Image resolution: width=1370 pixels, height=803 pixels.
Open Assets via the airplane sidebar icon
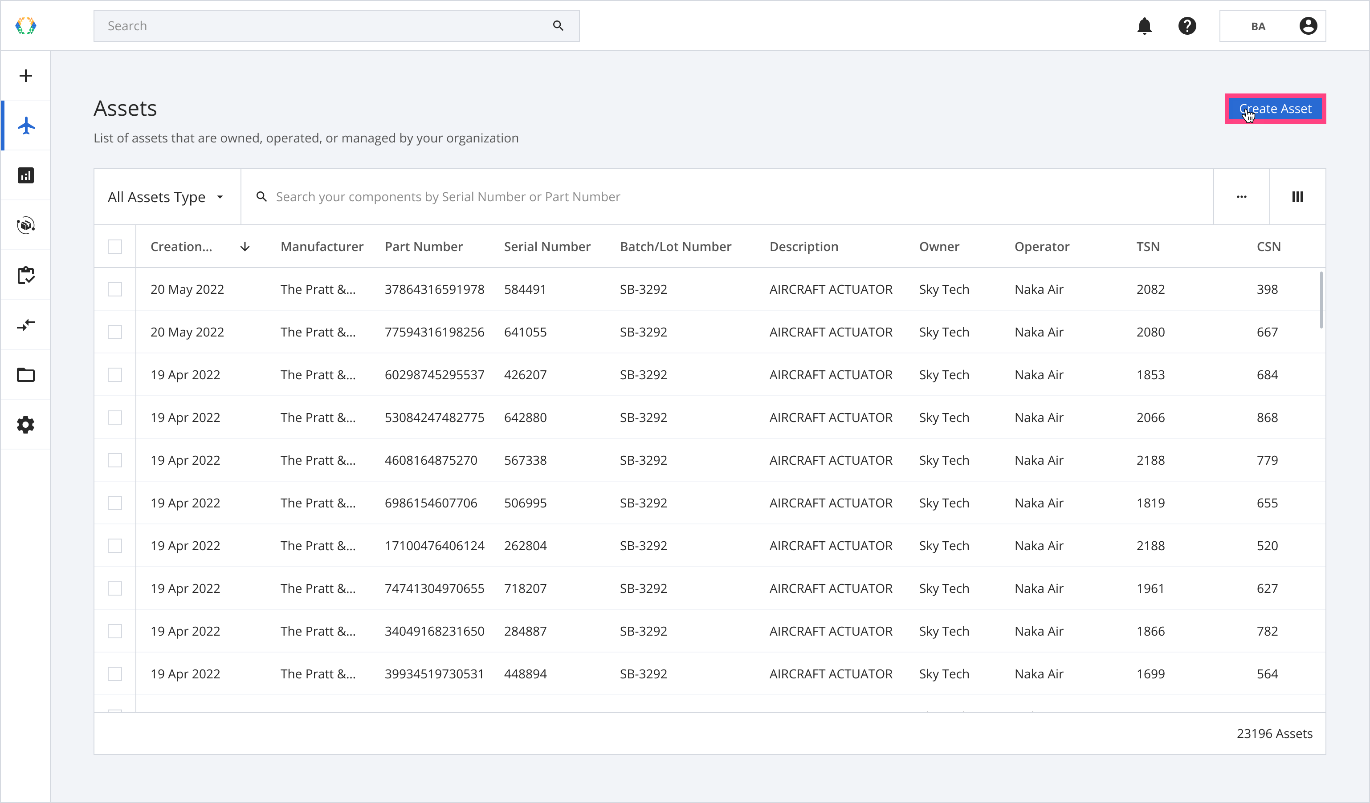click(25, 126)
